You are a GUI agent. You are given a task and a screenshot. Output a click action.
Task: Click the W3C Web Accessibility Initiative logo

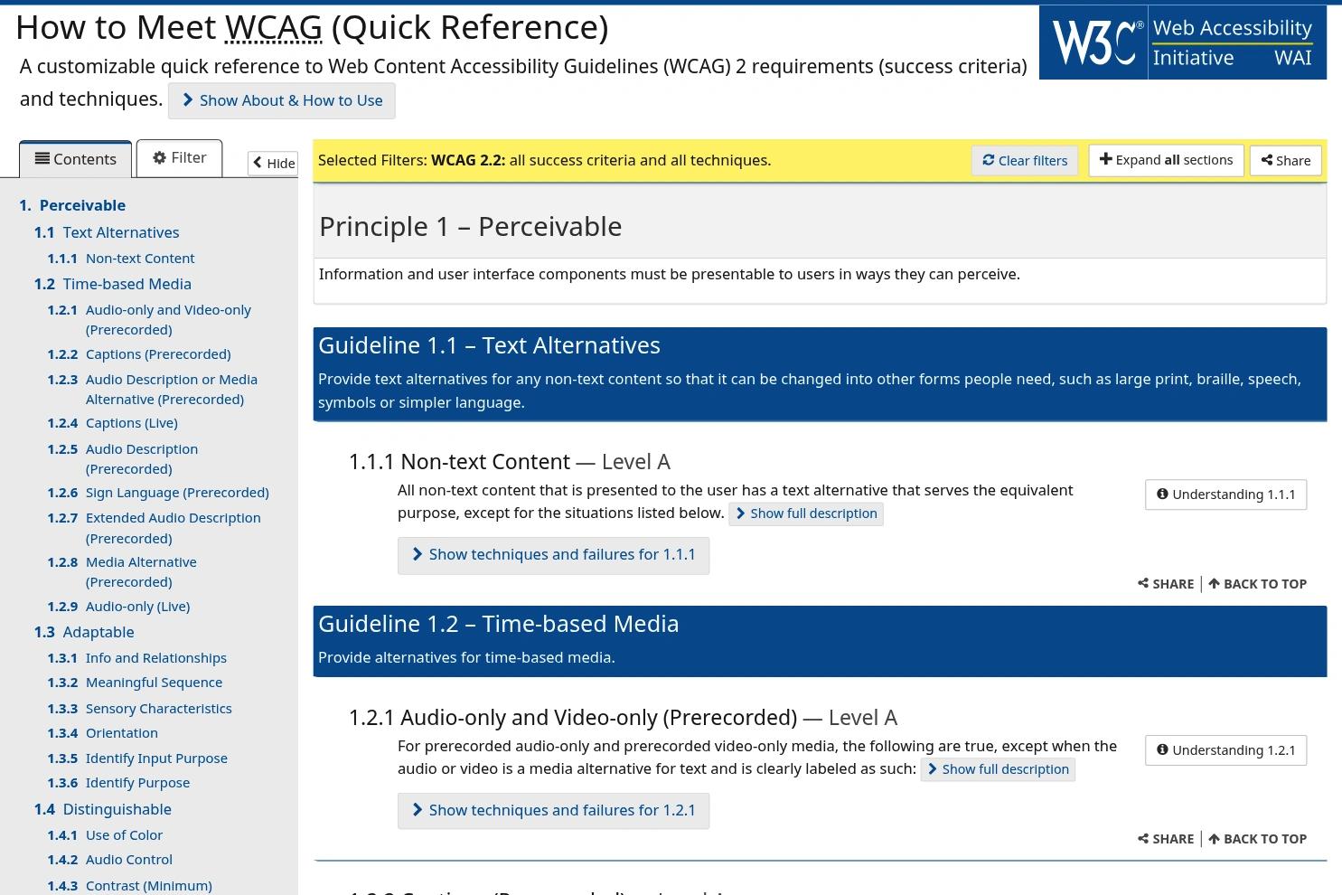click(1182, 42)
